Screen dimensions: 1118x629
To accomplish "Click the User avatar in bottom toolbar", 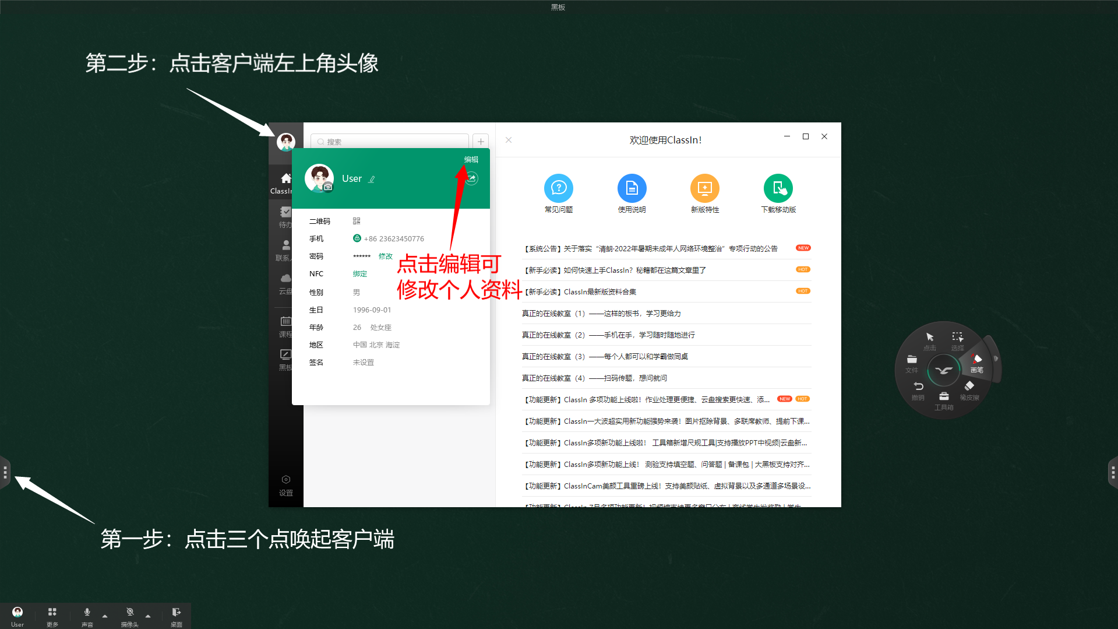I will coord(17,612).
